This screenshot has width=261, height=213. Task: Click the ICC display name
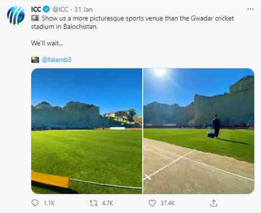[36, 9]
